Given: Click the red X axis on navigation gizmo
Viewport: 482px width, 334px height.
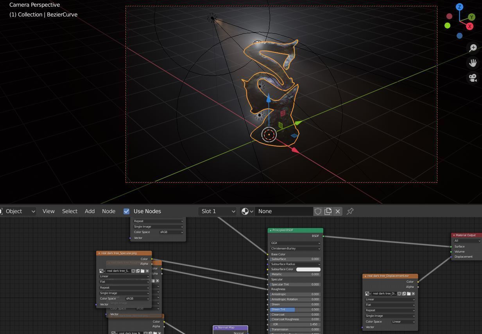Looking at the screenshot, I should coord(469,26).
